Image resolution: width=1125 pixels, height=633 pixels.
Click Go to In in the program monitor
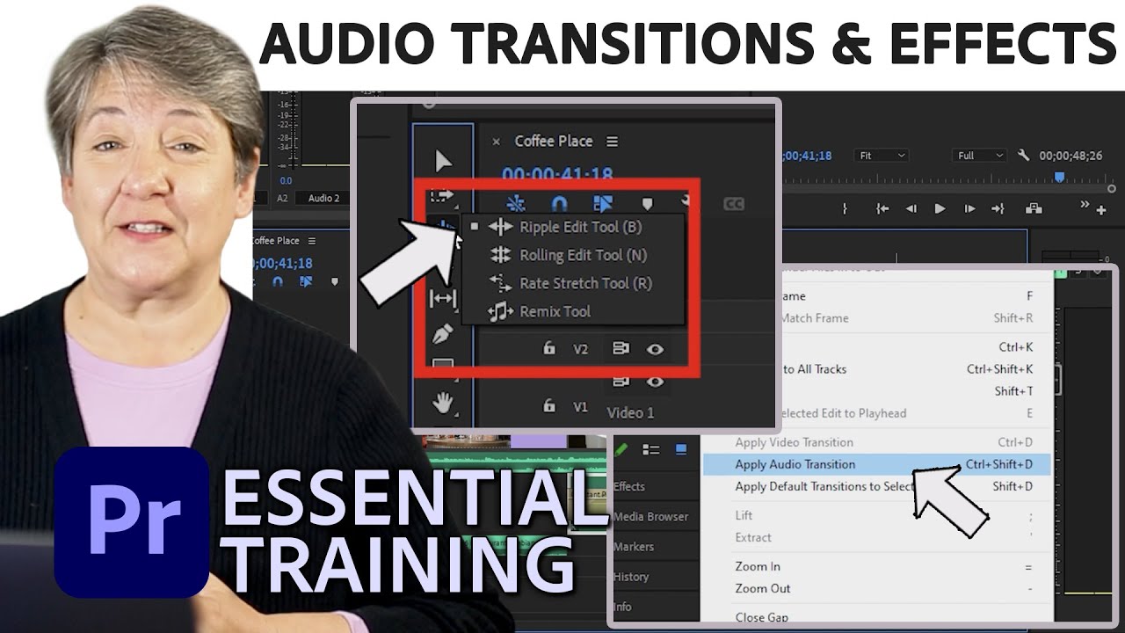pyautogui.click(x=882, y=208)
